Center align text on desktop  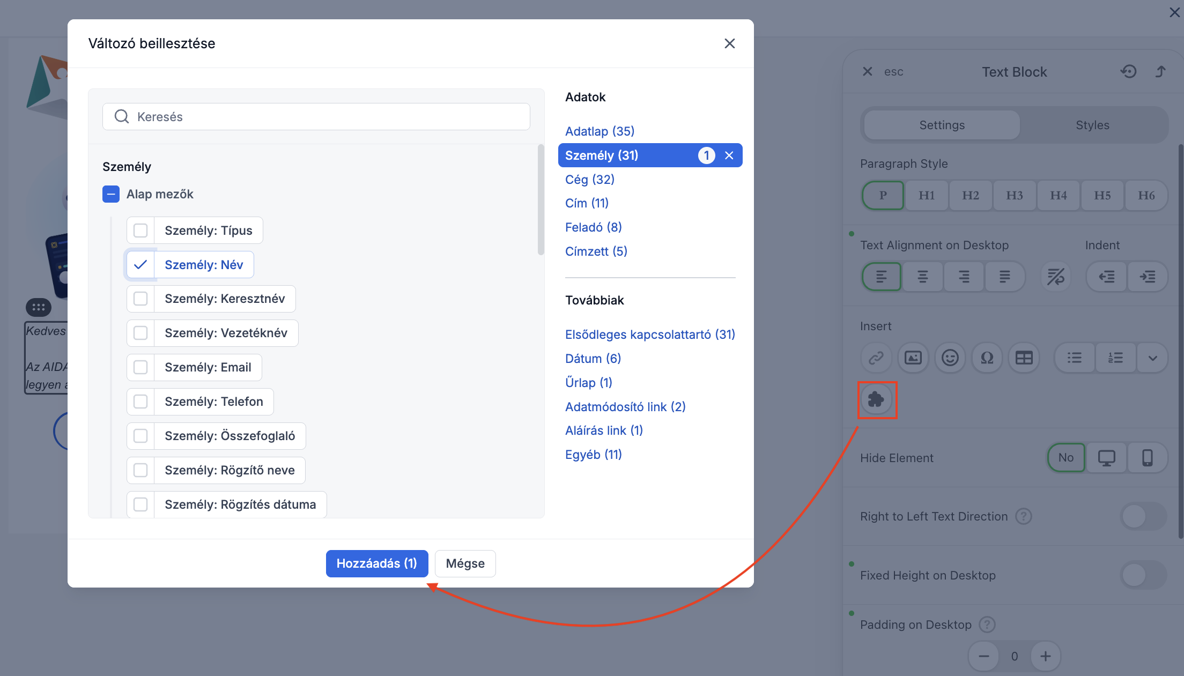click(x=923, y=277)
